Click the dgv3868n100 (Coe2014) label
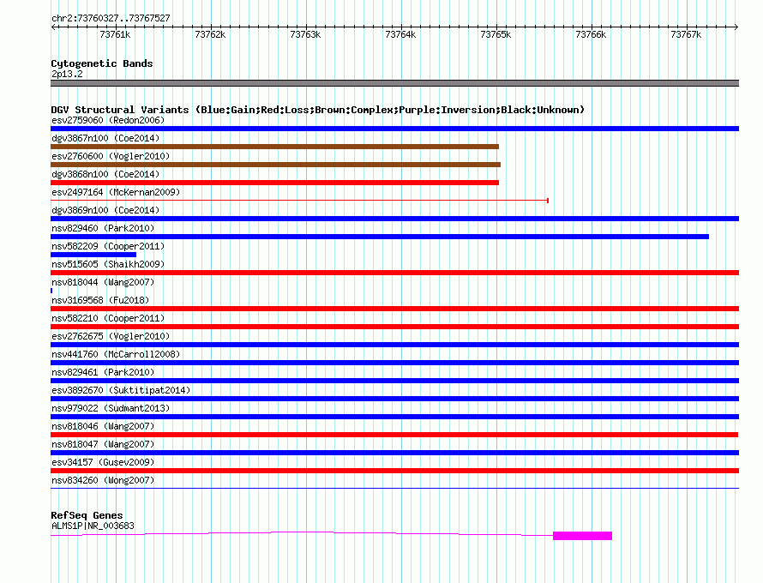Viewport: 763px width, 583px height. coord(105,174)
